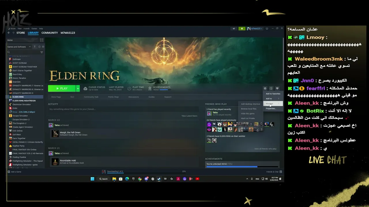
Task: Click the Add a Game plus icon
Action: tap(9, 172)
